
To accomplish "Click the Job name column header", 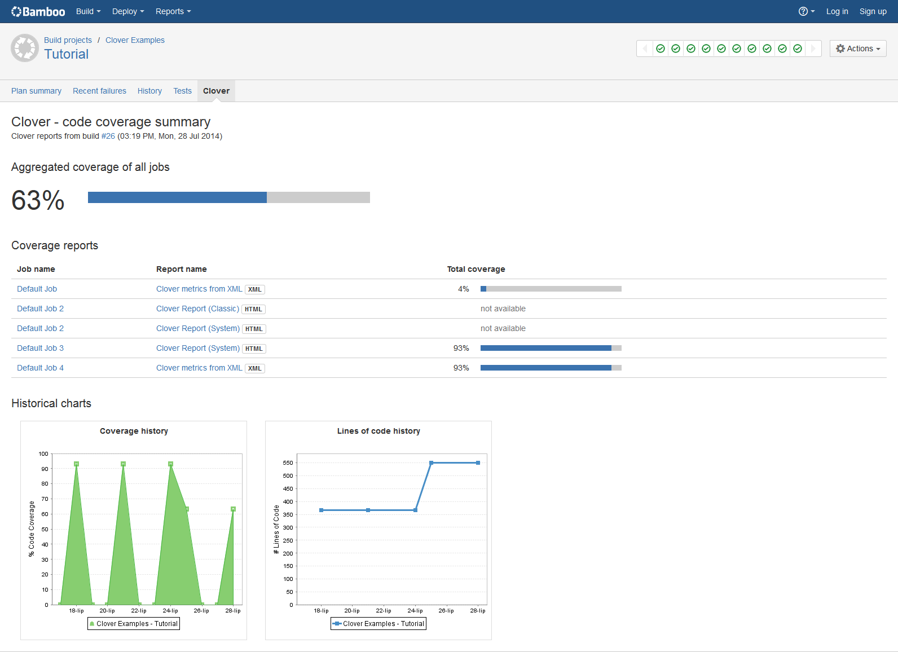I will [x=36, y=269].
